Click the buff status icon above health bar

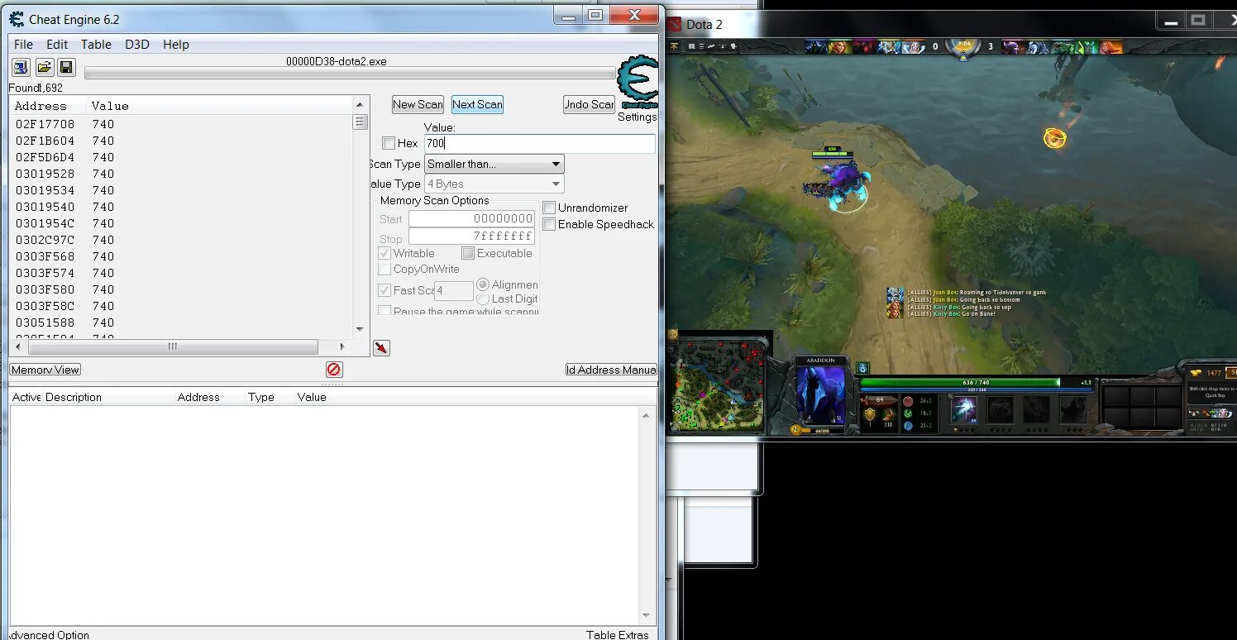coord(862,368)
